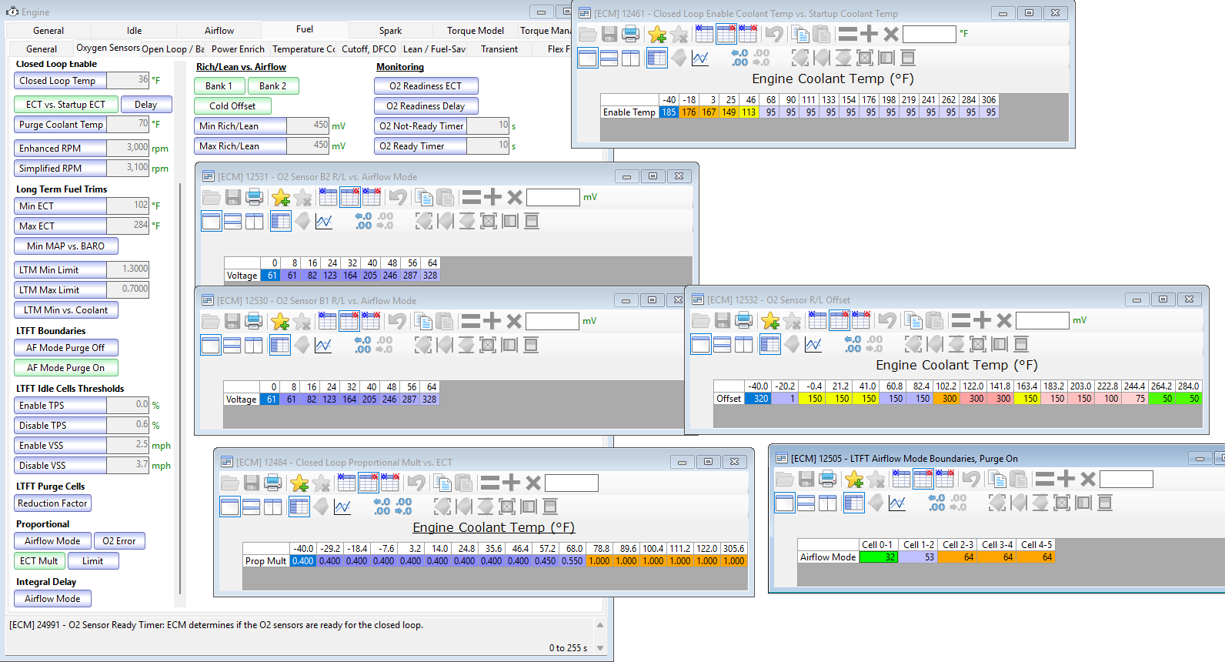1225x662 pixels.
Task: Toggle the table view button in the LTFT Airflow Mode Boundaries window
Action: coord(854,503)
